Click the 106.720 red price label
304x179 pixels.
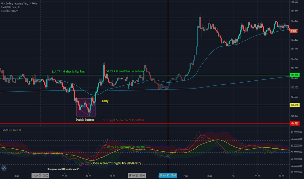(x=295, y=123)
